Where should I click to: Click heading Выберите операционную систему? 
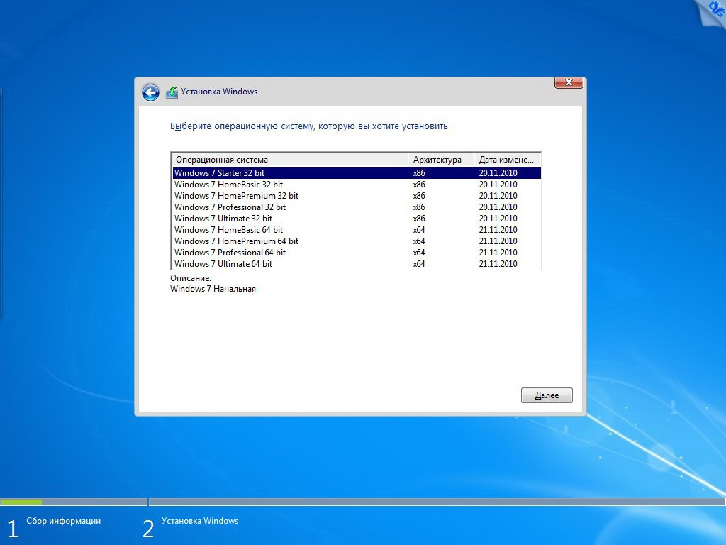pos(309,126)
